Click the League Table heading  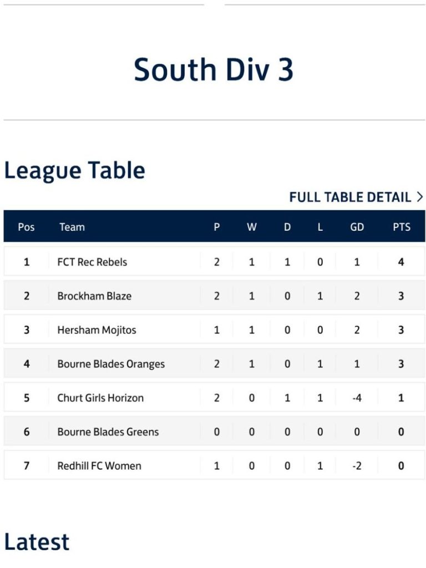74,170
